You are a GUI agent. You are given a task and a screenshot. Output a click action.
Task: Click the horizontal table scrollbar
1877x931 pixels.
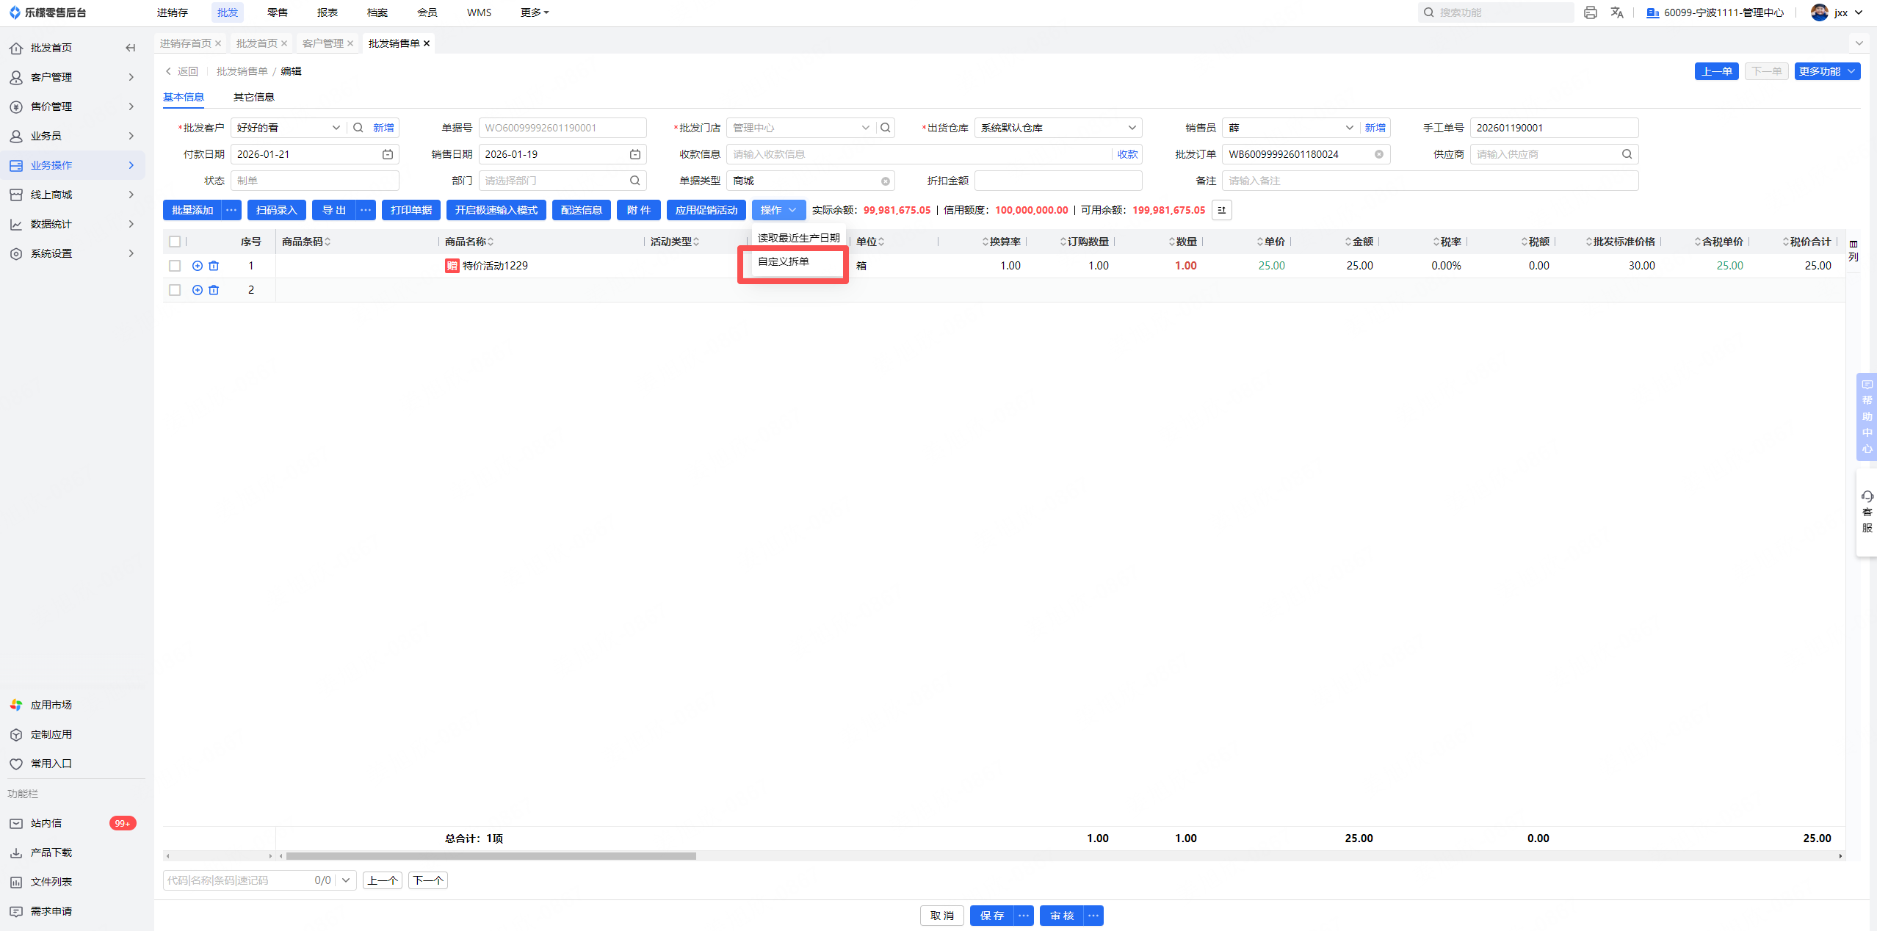(491, 856)
